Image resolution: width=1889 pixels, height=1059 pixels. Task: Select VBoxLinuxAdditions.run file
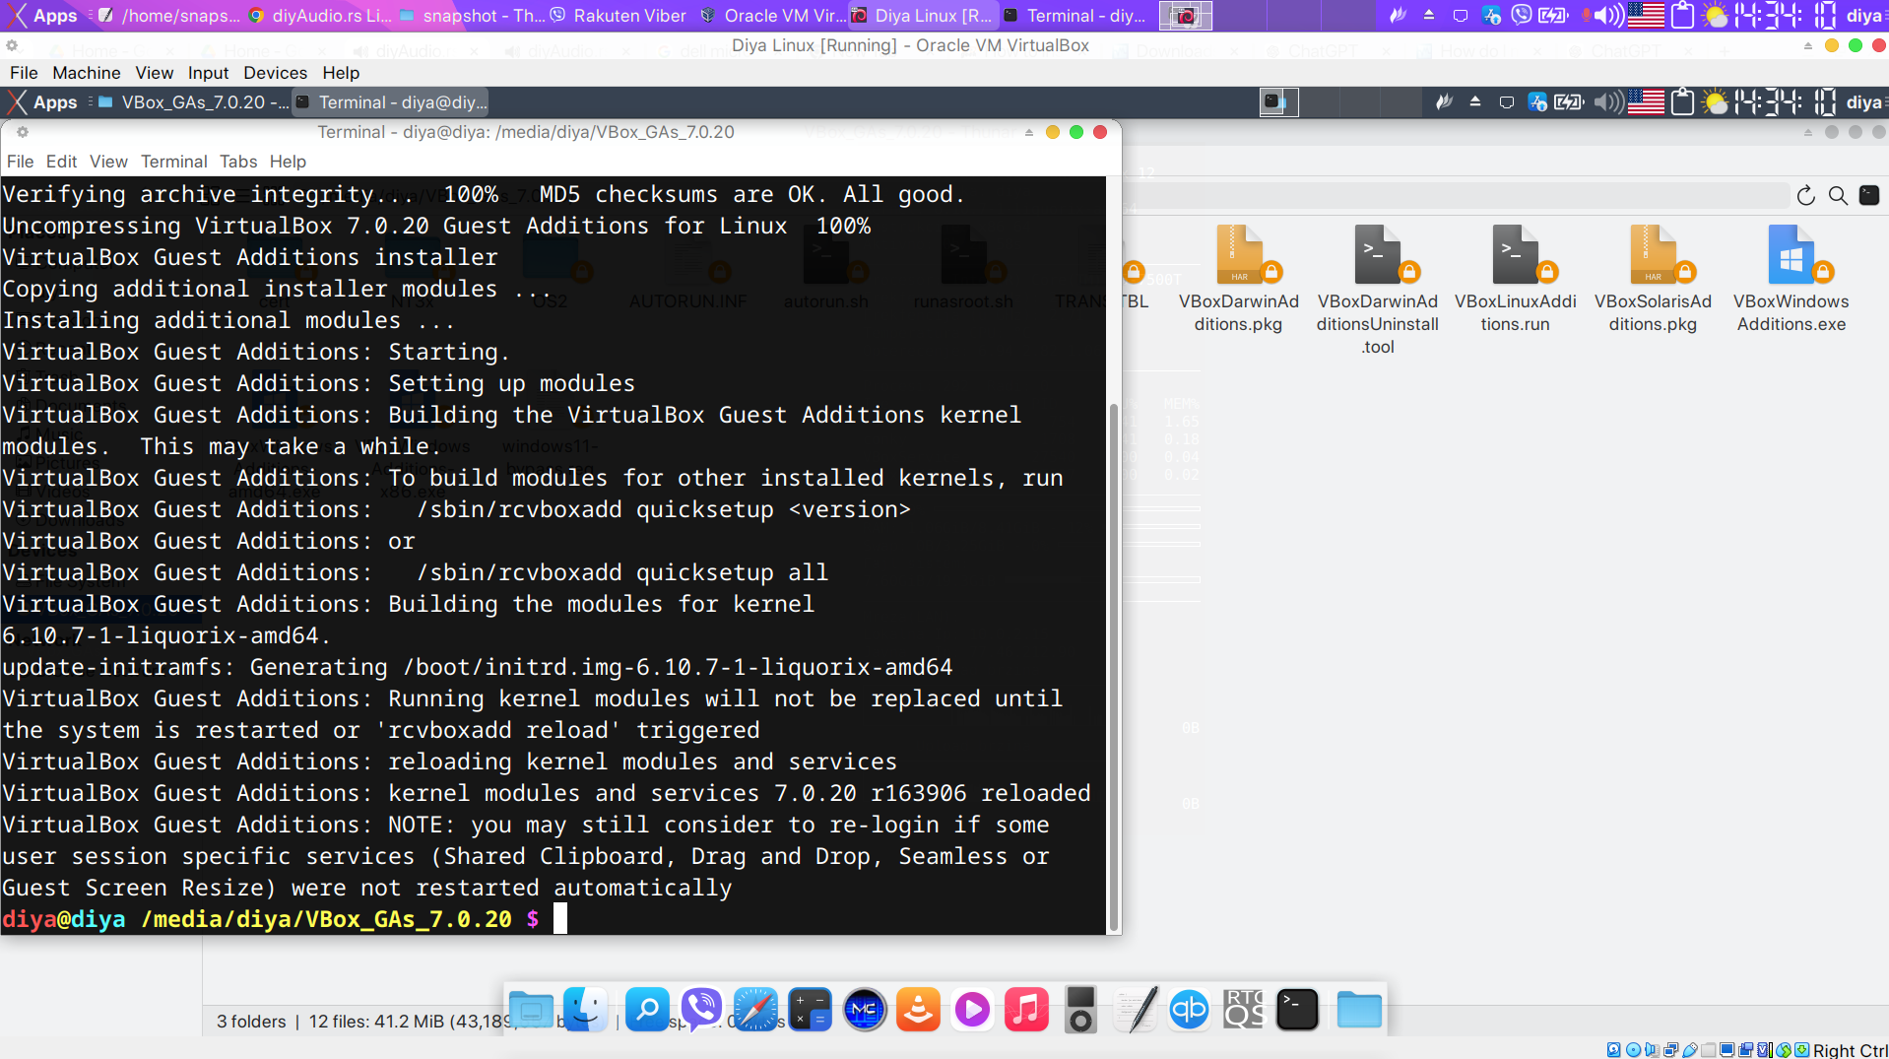1515,279
